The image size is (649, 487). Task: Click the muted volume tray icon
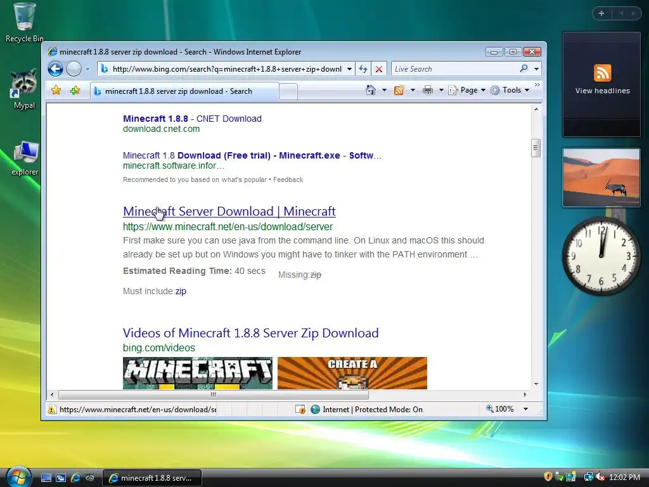tap(600, 477)
